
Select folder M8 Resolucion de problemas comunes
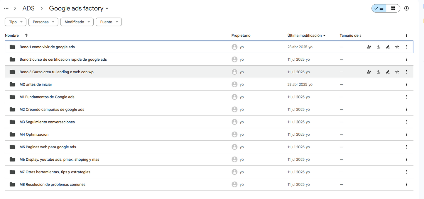(x=53, y=184)
